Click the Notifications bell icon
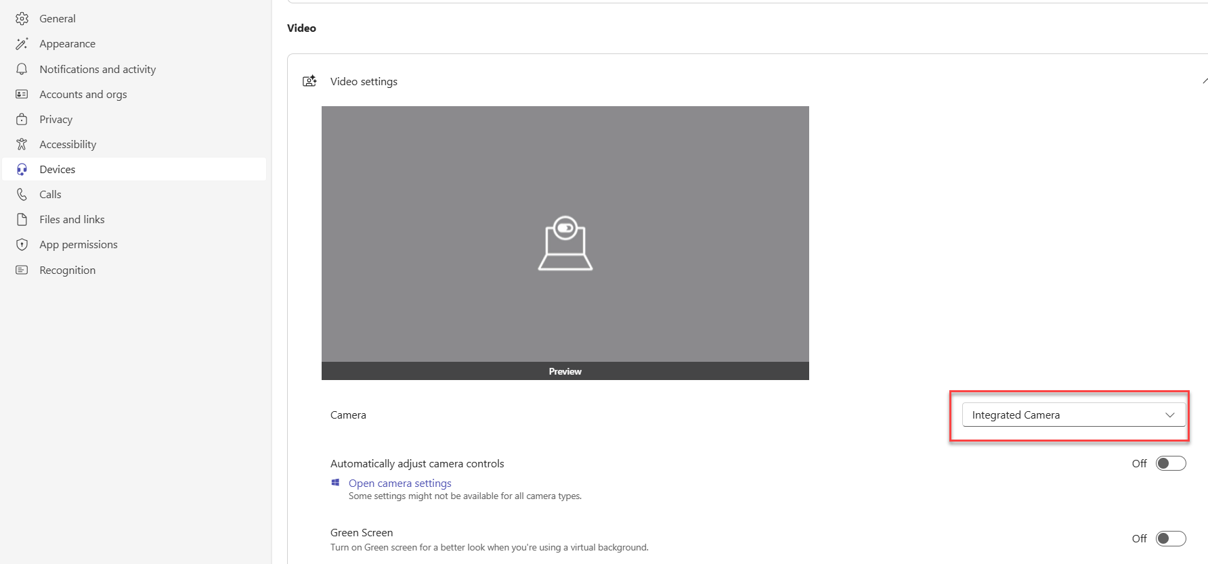 22,69
